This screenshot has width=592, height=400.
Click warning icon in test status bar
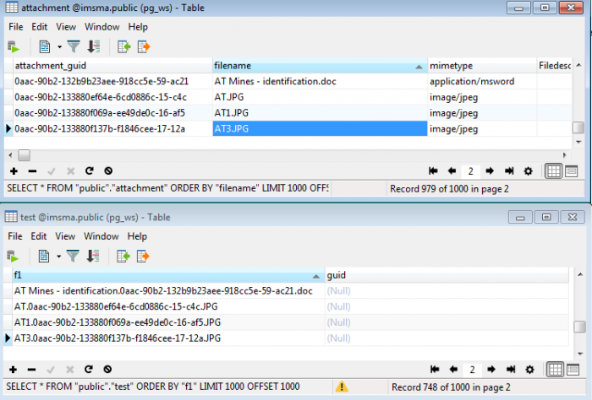click(x=343, y=386)
